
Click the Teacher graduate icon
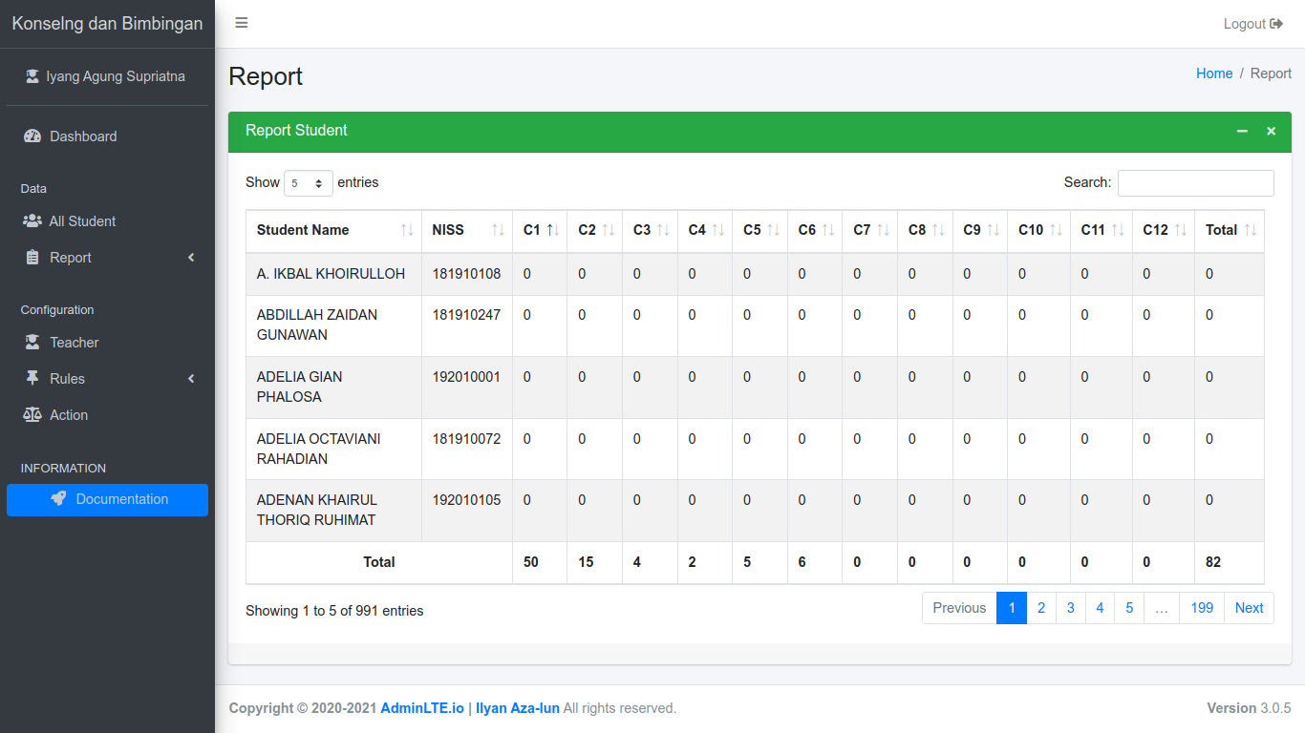point(32,343)
